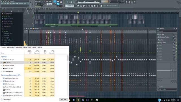Click the plug icon for plugin picker

[x=95, y=6]
